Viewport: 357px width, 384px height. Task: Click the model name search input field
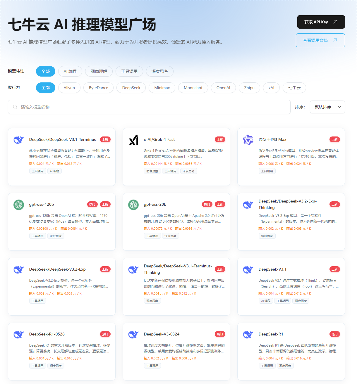(x=152, y=107)
